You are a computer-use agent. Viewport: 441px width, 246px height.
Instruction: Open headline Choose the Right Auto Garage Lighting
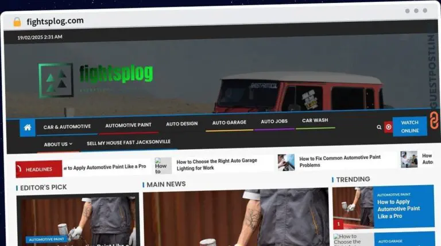pyautogui.click(x=216, y=164)
